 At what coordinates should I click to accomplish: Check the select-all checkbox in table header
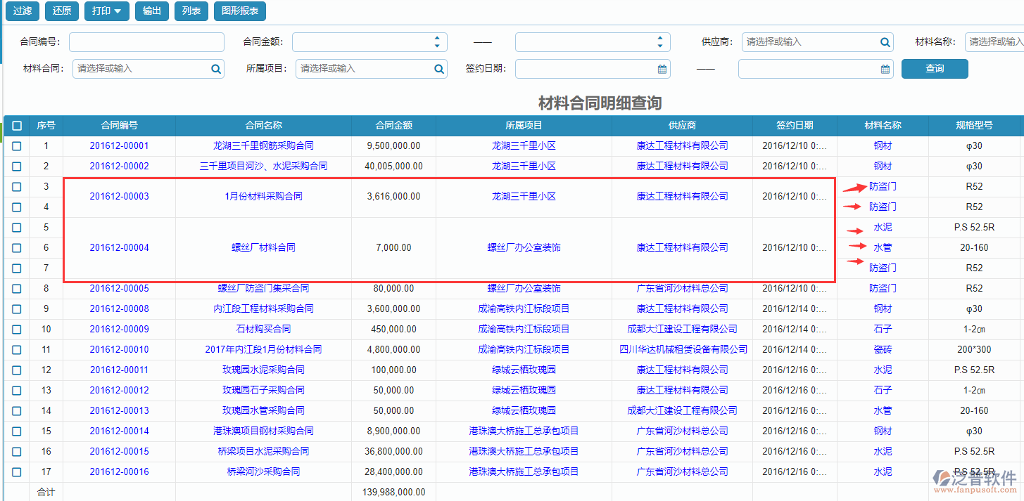16,125
